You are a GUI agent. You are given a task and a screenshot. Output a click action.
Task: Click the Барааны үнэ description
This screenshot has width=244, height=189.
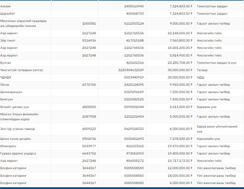(x=207, y=107)
